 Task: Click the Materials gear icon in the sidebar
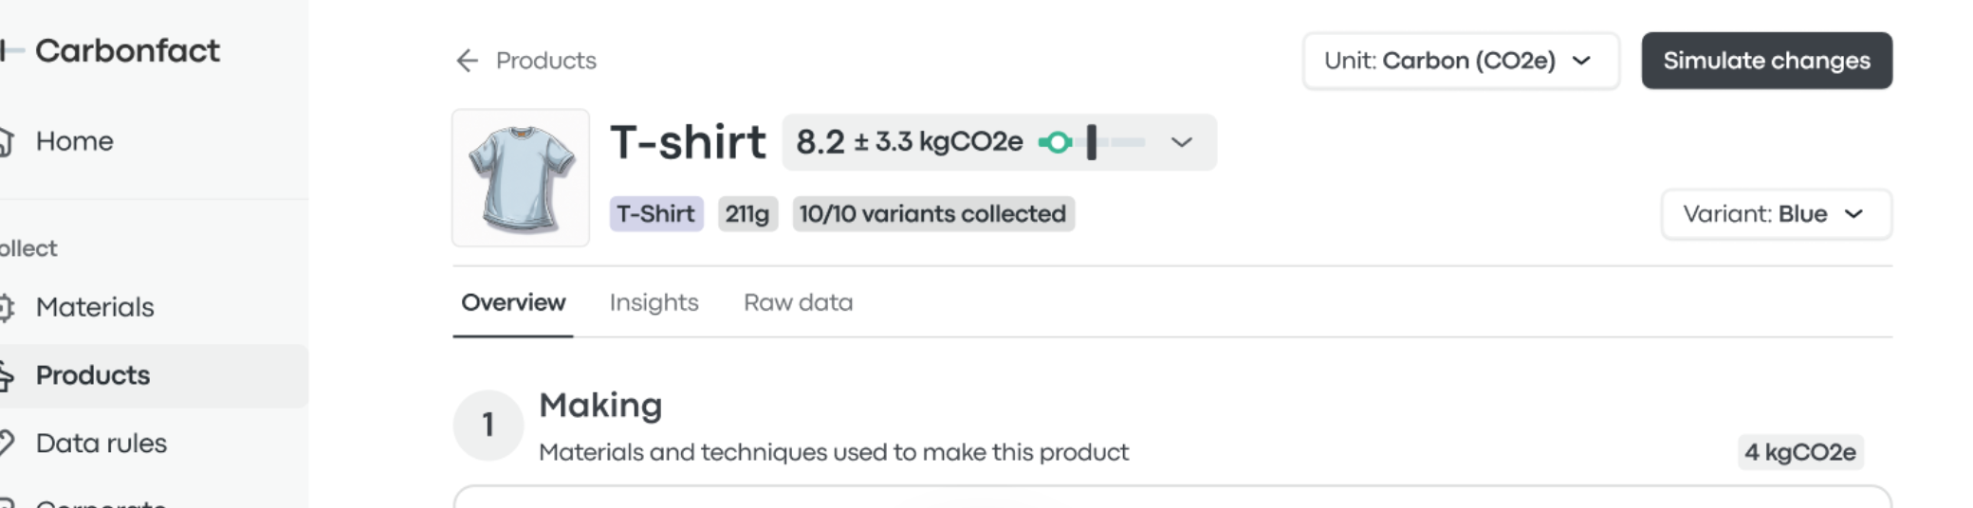click(6, 307)
